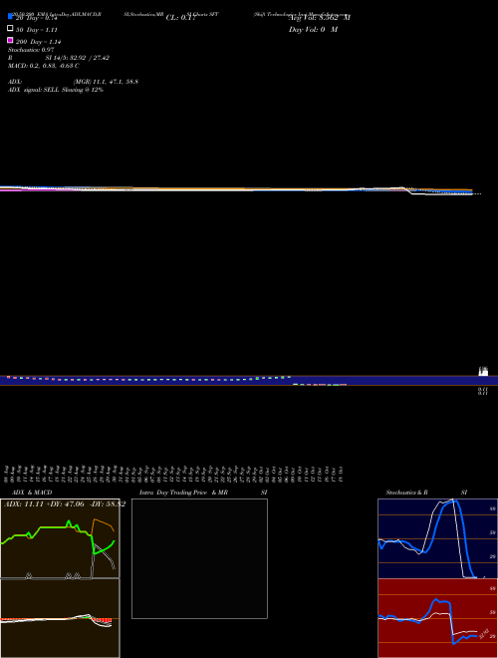This screenshot has width=498, height=658.
Task: Click the 'ADX signal: SELL Slowing @ 12%' text
Action: pyautogui.click(x=56, y=90)
